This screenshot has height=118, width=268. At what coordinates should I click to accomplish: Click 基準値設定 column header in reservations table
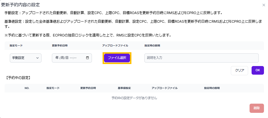click(124, 88)
